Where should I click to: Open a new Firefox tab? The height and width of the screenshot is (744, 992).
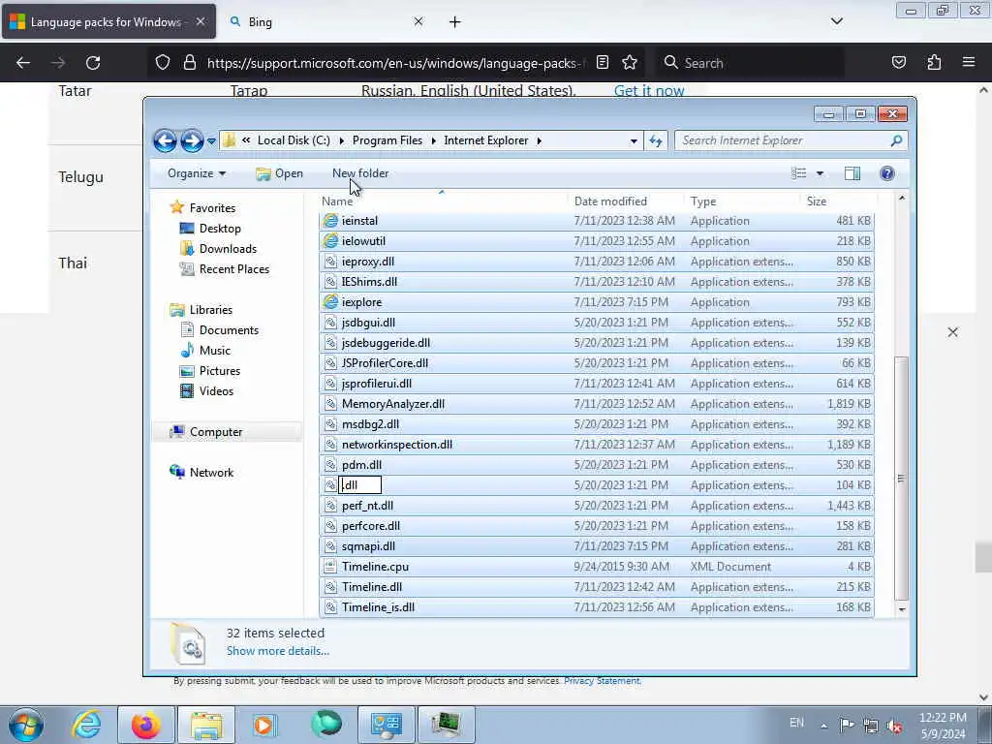[455, 22]
